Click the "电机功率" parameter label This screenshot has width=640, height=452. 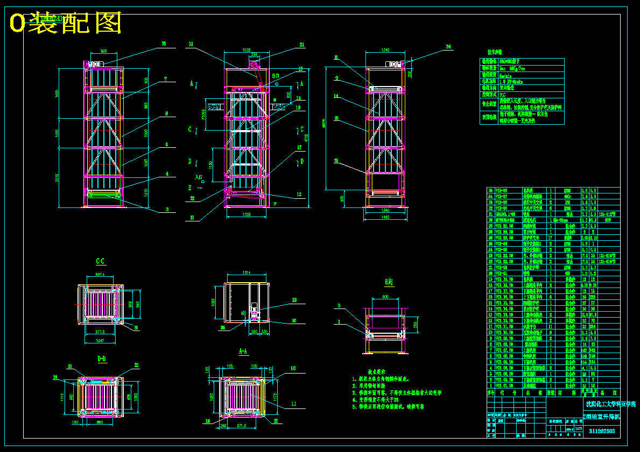(489, 82)
